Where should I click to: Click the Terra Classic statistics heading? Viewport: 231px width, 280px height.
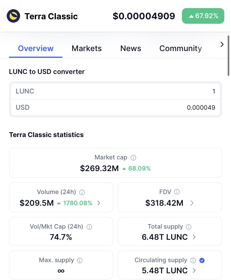(x=46, y=135)
